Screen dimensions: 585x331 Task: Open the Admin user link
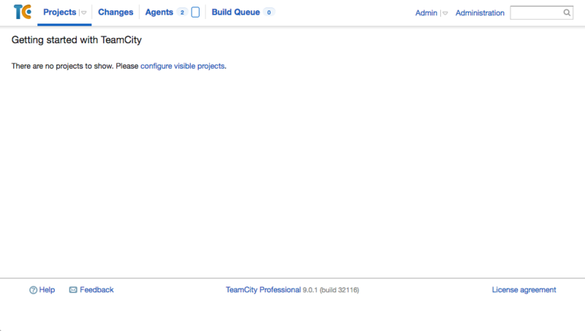(x=426, y=12)
